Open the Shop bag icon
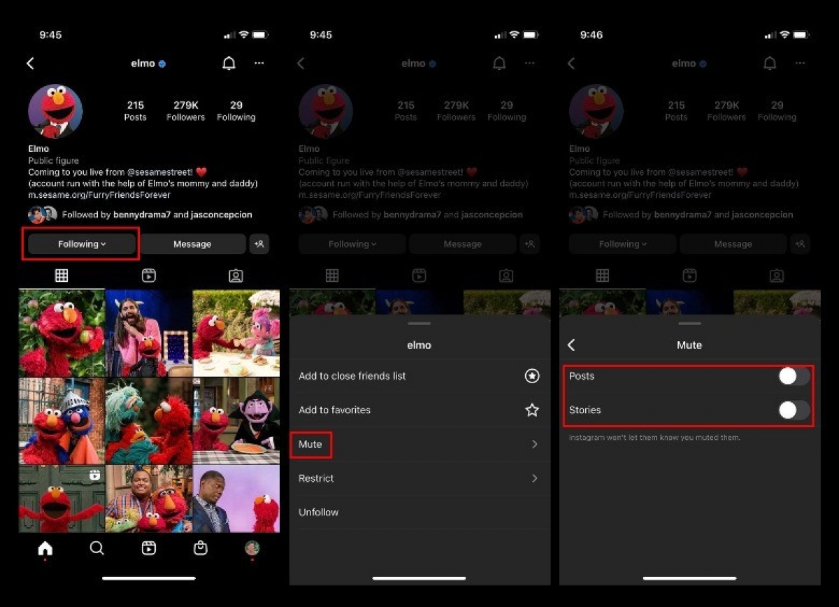Viewport: 839px width, 607px height. tap(201, 548)
